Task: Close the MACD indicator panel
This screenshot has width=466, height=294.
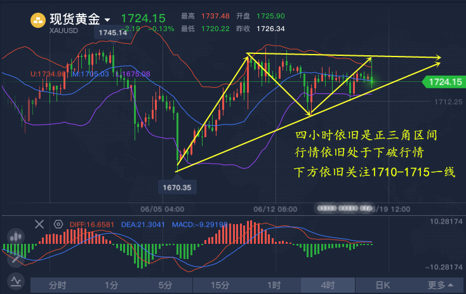Action: (x=39, y=224)
